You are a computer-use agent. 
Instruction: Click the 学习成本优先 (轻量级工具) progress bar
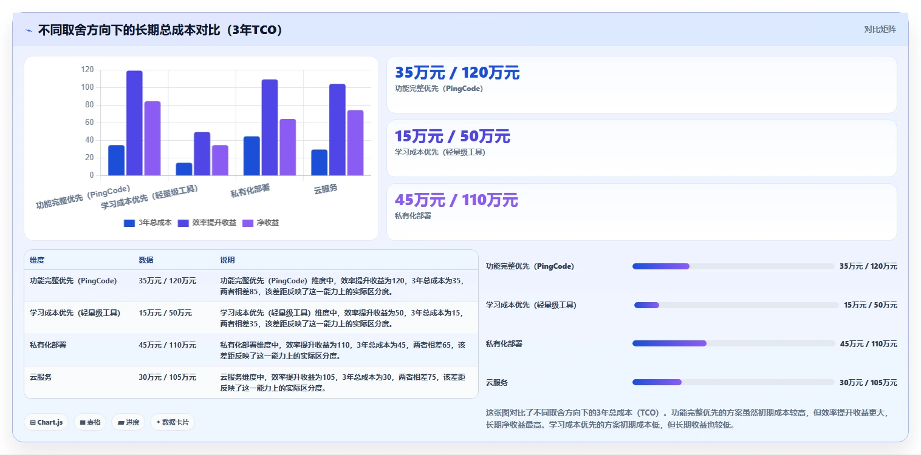[736, 305]
